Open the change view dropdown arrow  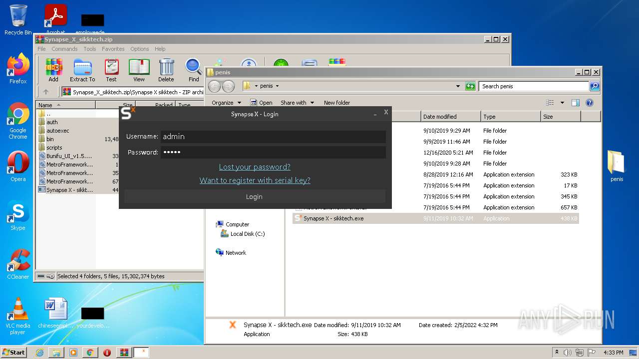[x=562, y=103]
